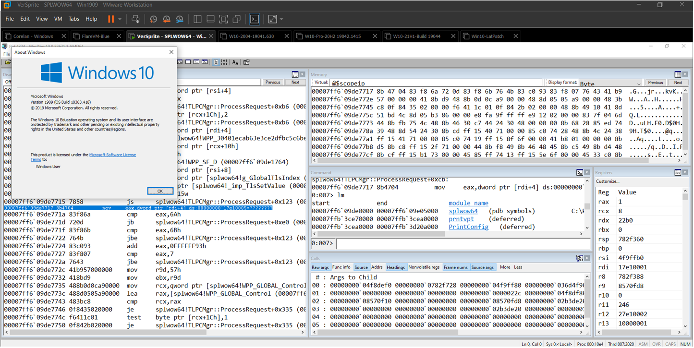Show or hide the VMware library sidebar
The height and width of the screenshot is (348, 694).
(197, 19)
